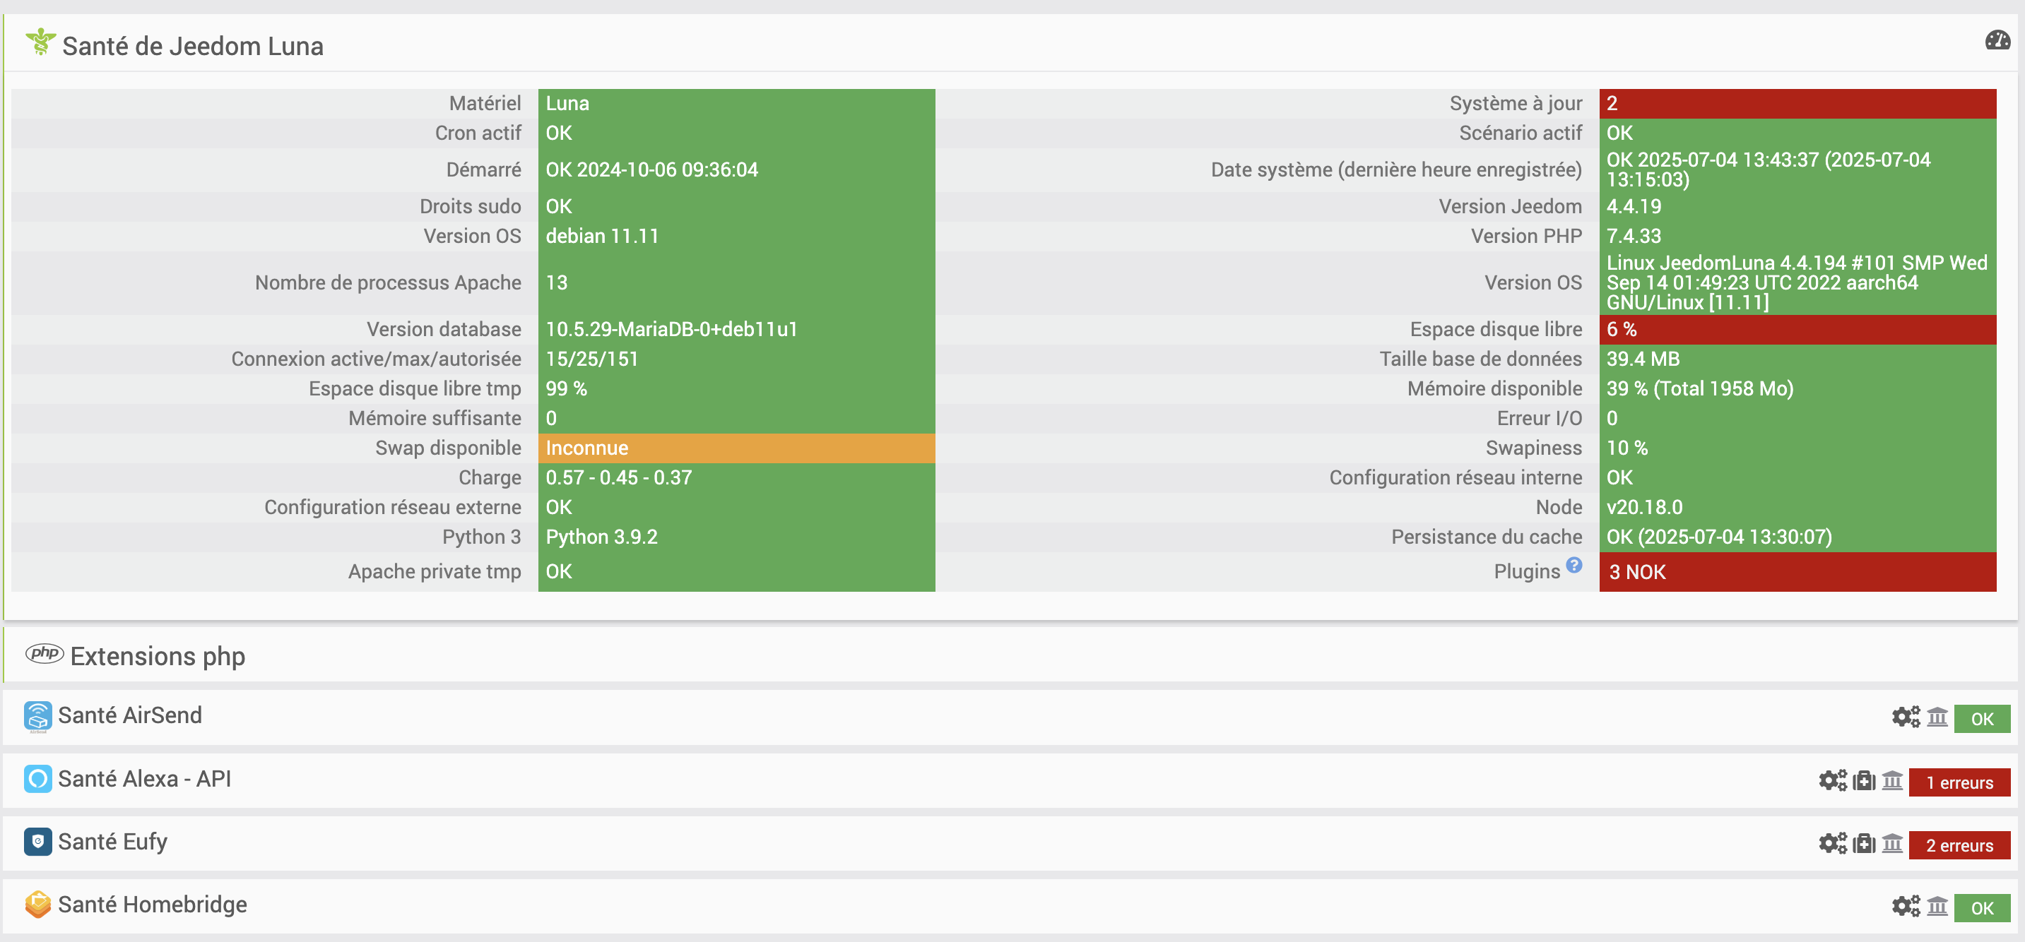
Task: Click the Eufy institution icon
Action: (1892, 843)
